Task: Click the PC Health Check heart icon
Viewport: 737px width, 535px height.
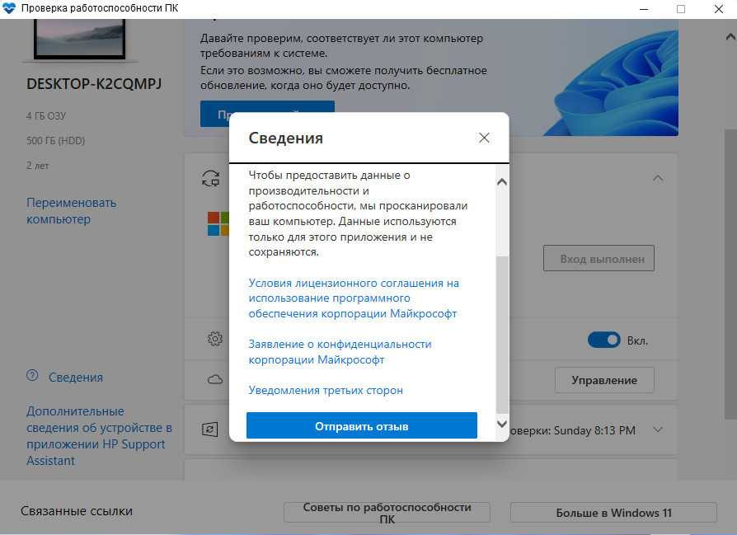Action: (x=9, y=8)
